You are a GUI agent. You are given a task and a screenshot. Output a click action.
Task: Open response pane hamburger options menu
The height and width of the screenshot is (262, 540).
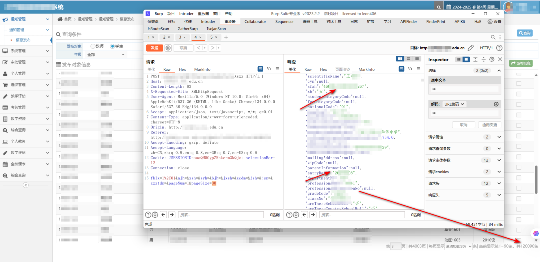pos(419,69)
